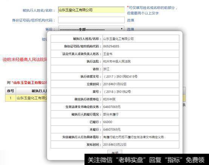Click the legal representative name 王金书

tap(108, 54)
